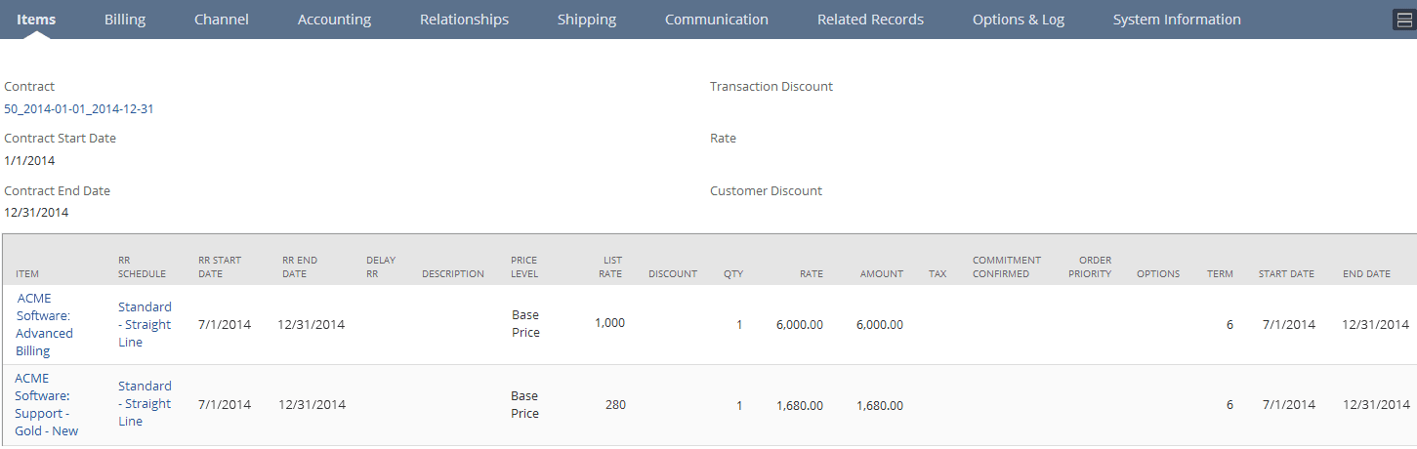
Task: Click the RR SCHEDULE column header
Action: tap(142, 267)
